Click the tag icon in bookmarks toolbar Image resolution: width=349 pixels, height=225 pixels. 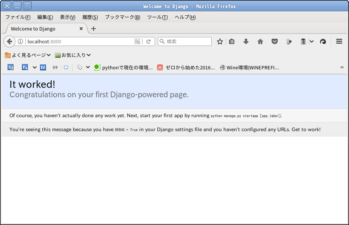80,67
